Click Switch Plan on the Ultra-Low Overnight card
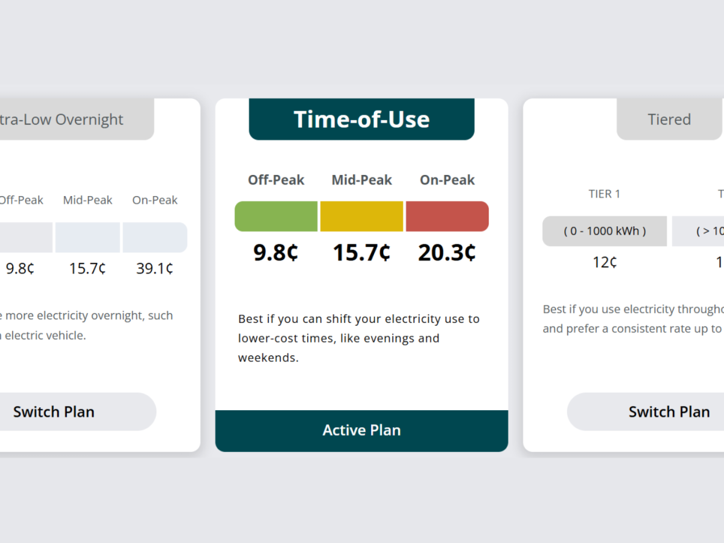Viewport: 724px width, 543px height. [53, 411]
